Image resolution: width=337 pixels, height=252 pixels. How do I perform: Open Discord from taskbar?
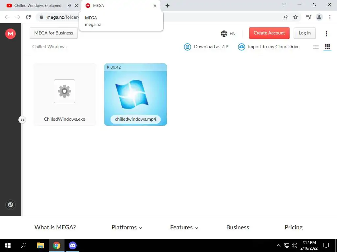[73, 245]
